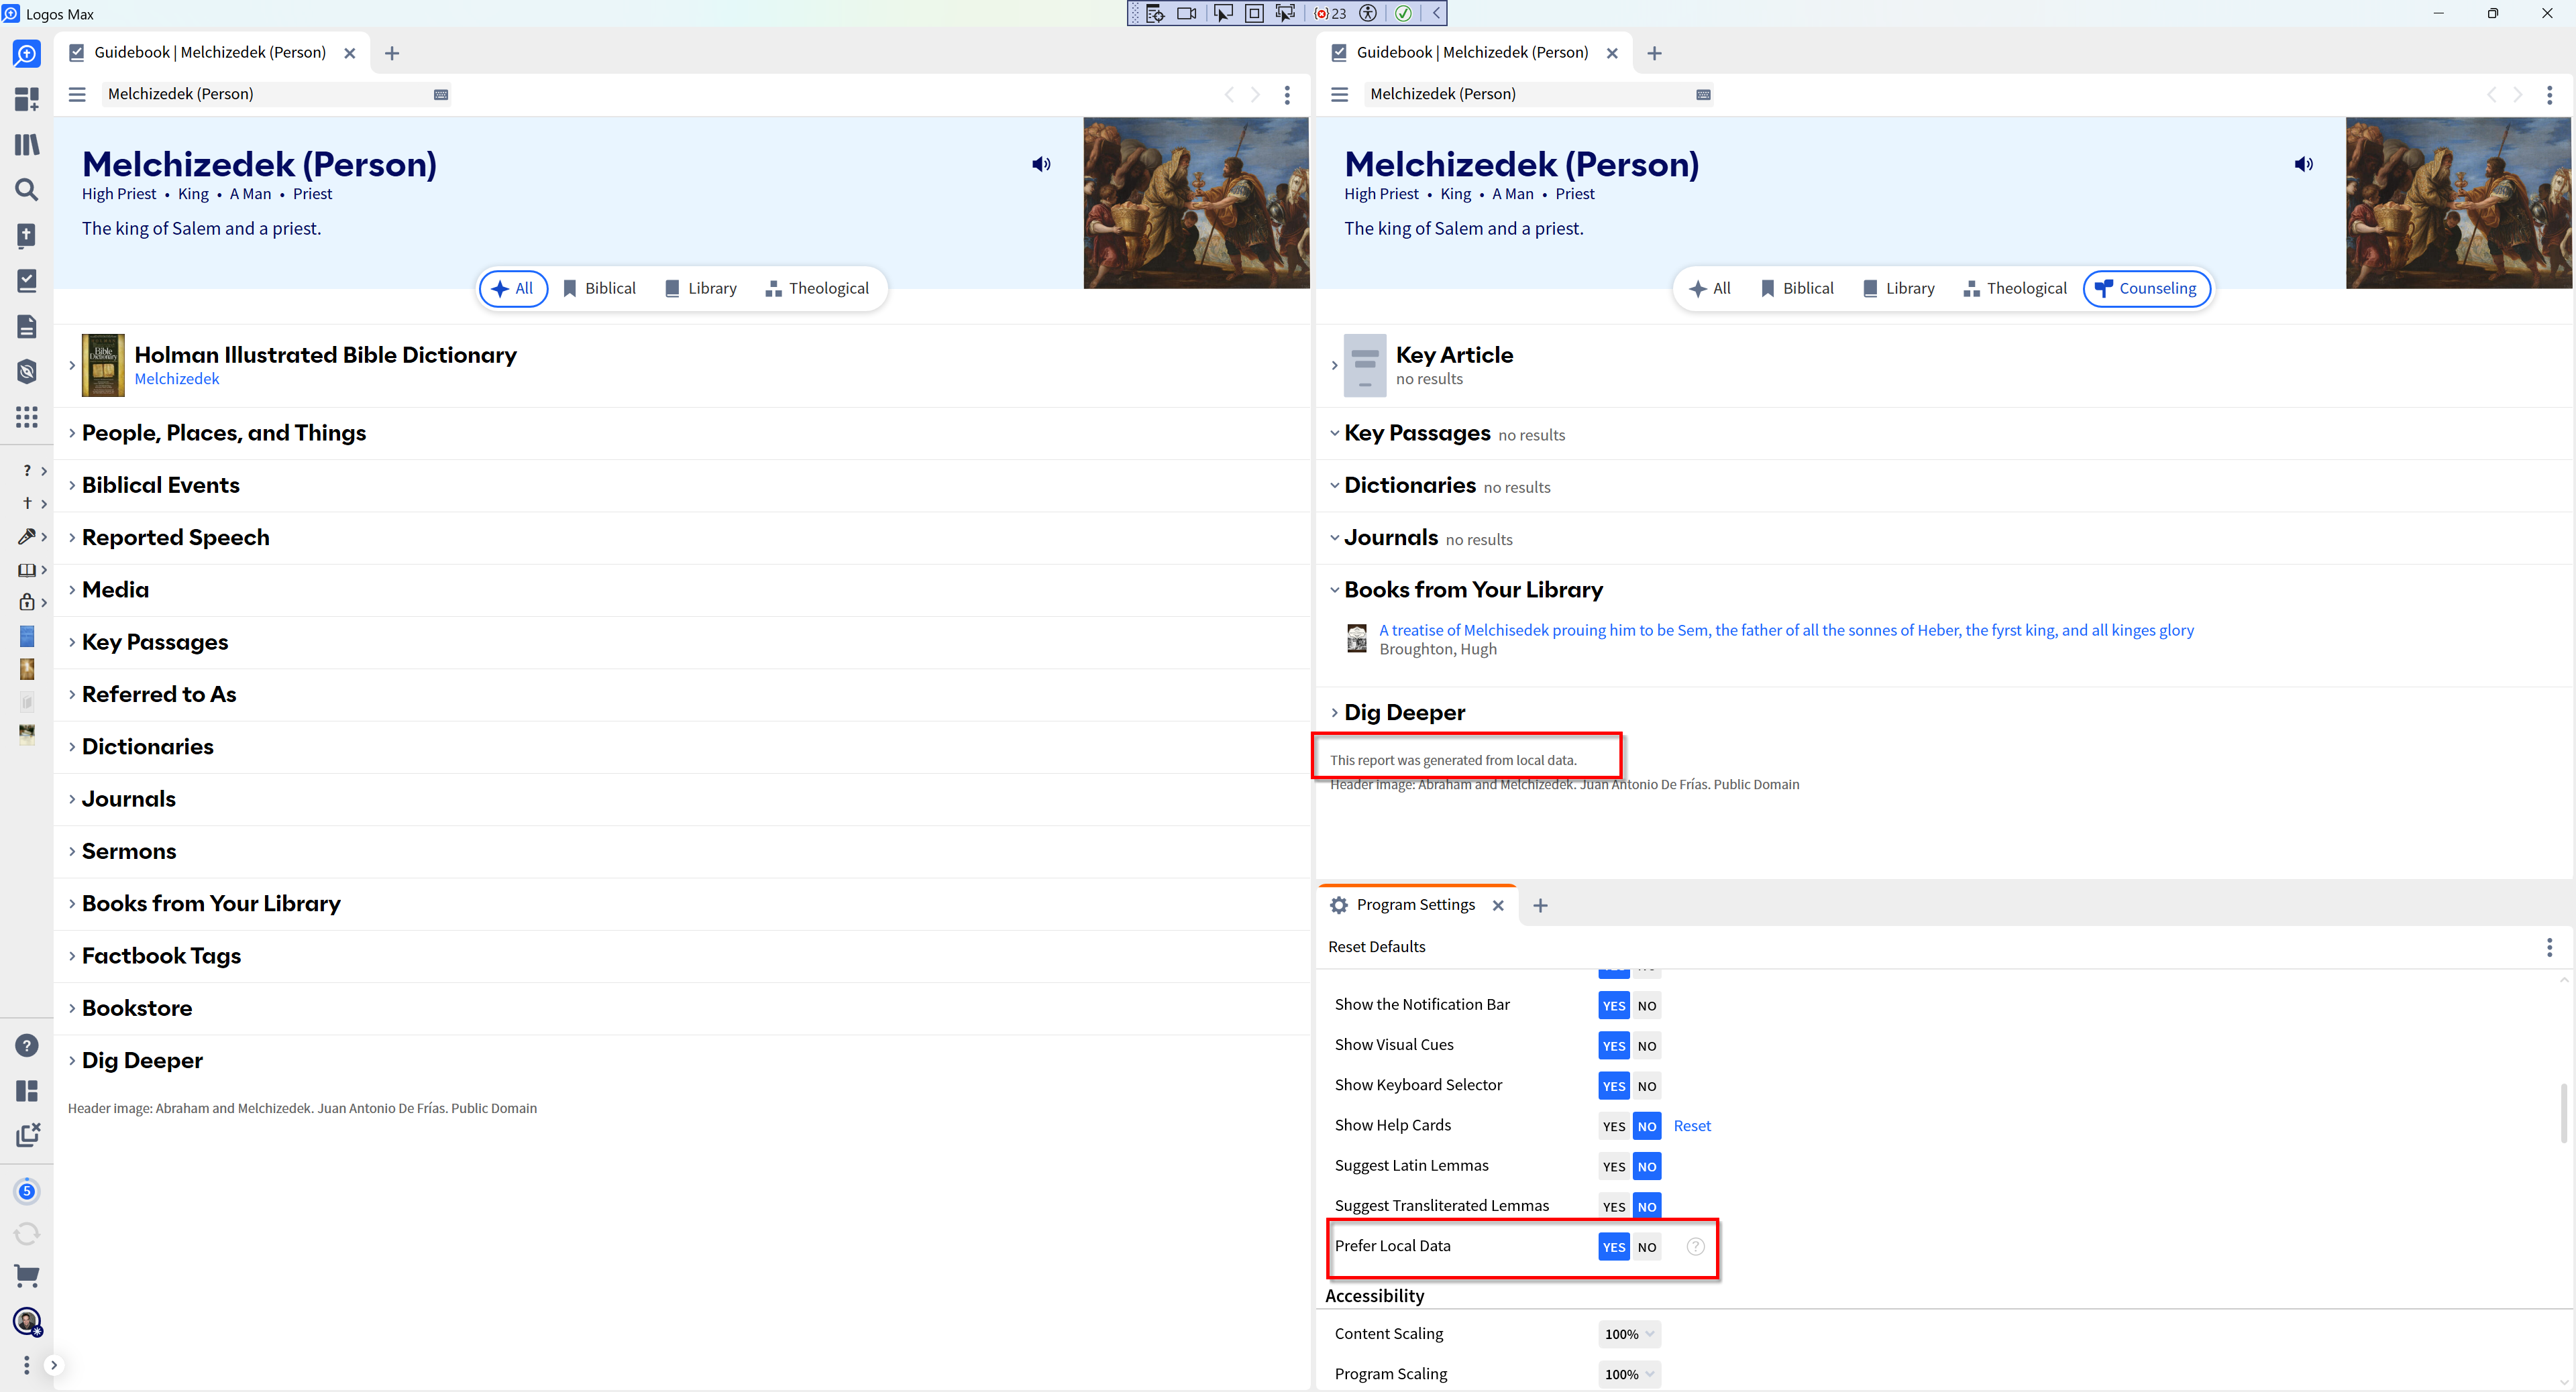Viewport: 2576px width, 1392px height.
Task: Set Show Visual Cues to NO
Action: pos(1646,1045)
